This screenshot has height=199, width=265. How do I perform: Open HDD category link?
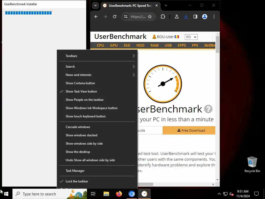[141, 45]
